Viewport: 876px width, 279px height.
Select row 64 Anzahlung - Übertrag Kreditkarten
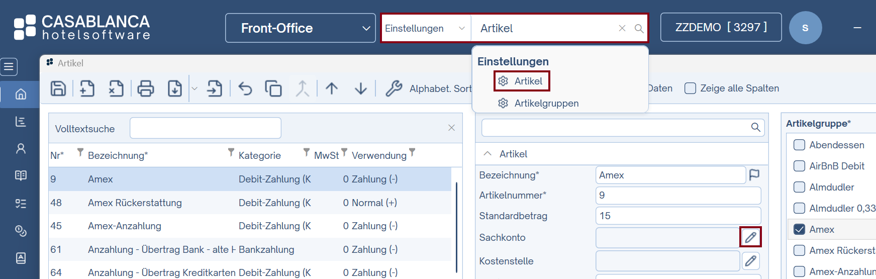(250, 272)
